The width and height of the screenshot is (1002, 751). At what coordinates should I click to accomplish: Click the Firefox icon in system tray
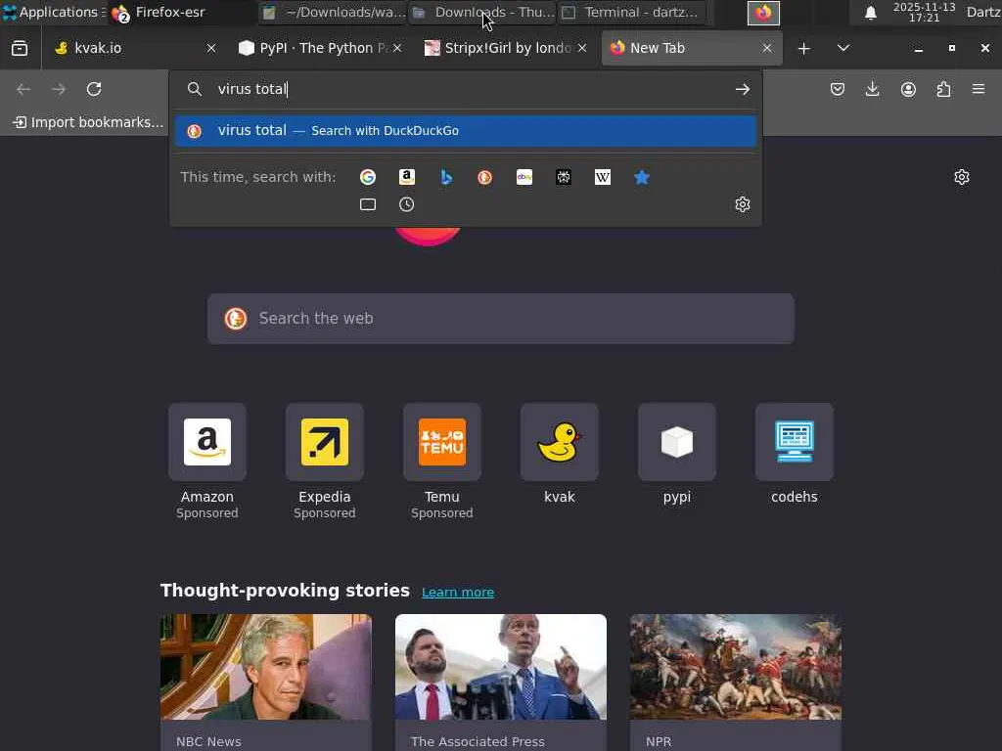pos(763,13)
